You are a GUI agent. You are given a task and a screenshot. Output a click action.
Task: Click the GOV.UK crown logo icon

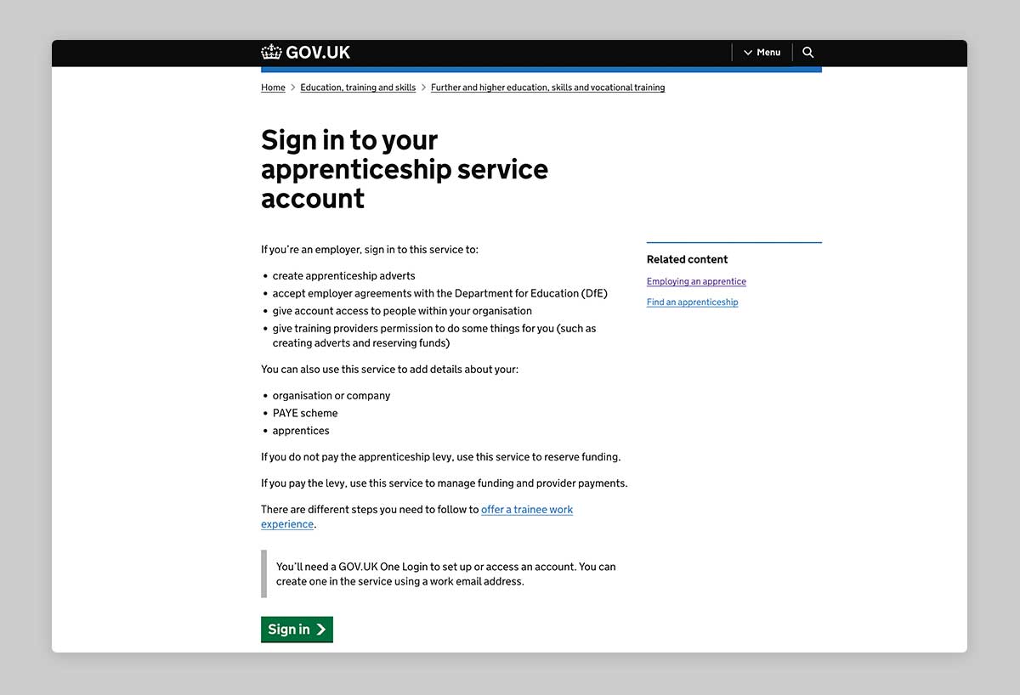pyautogui.click(x=271, y=52)
